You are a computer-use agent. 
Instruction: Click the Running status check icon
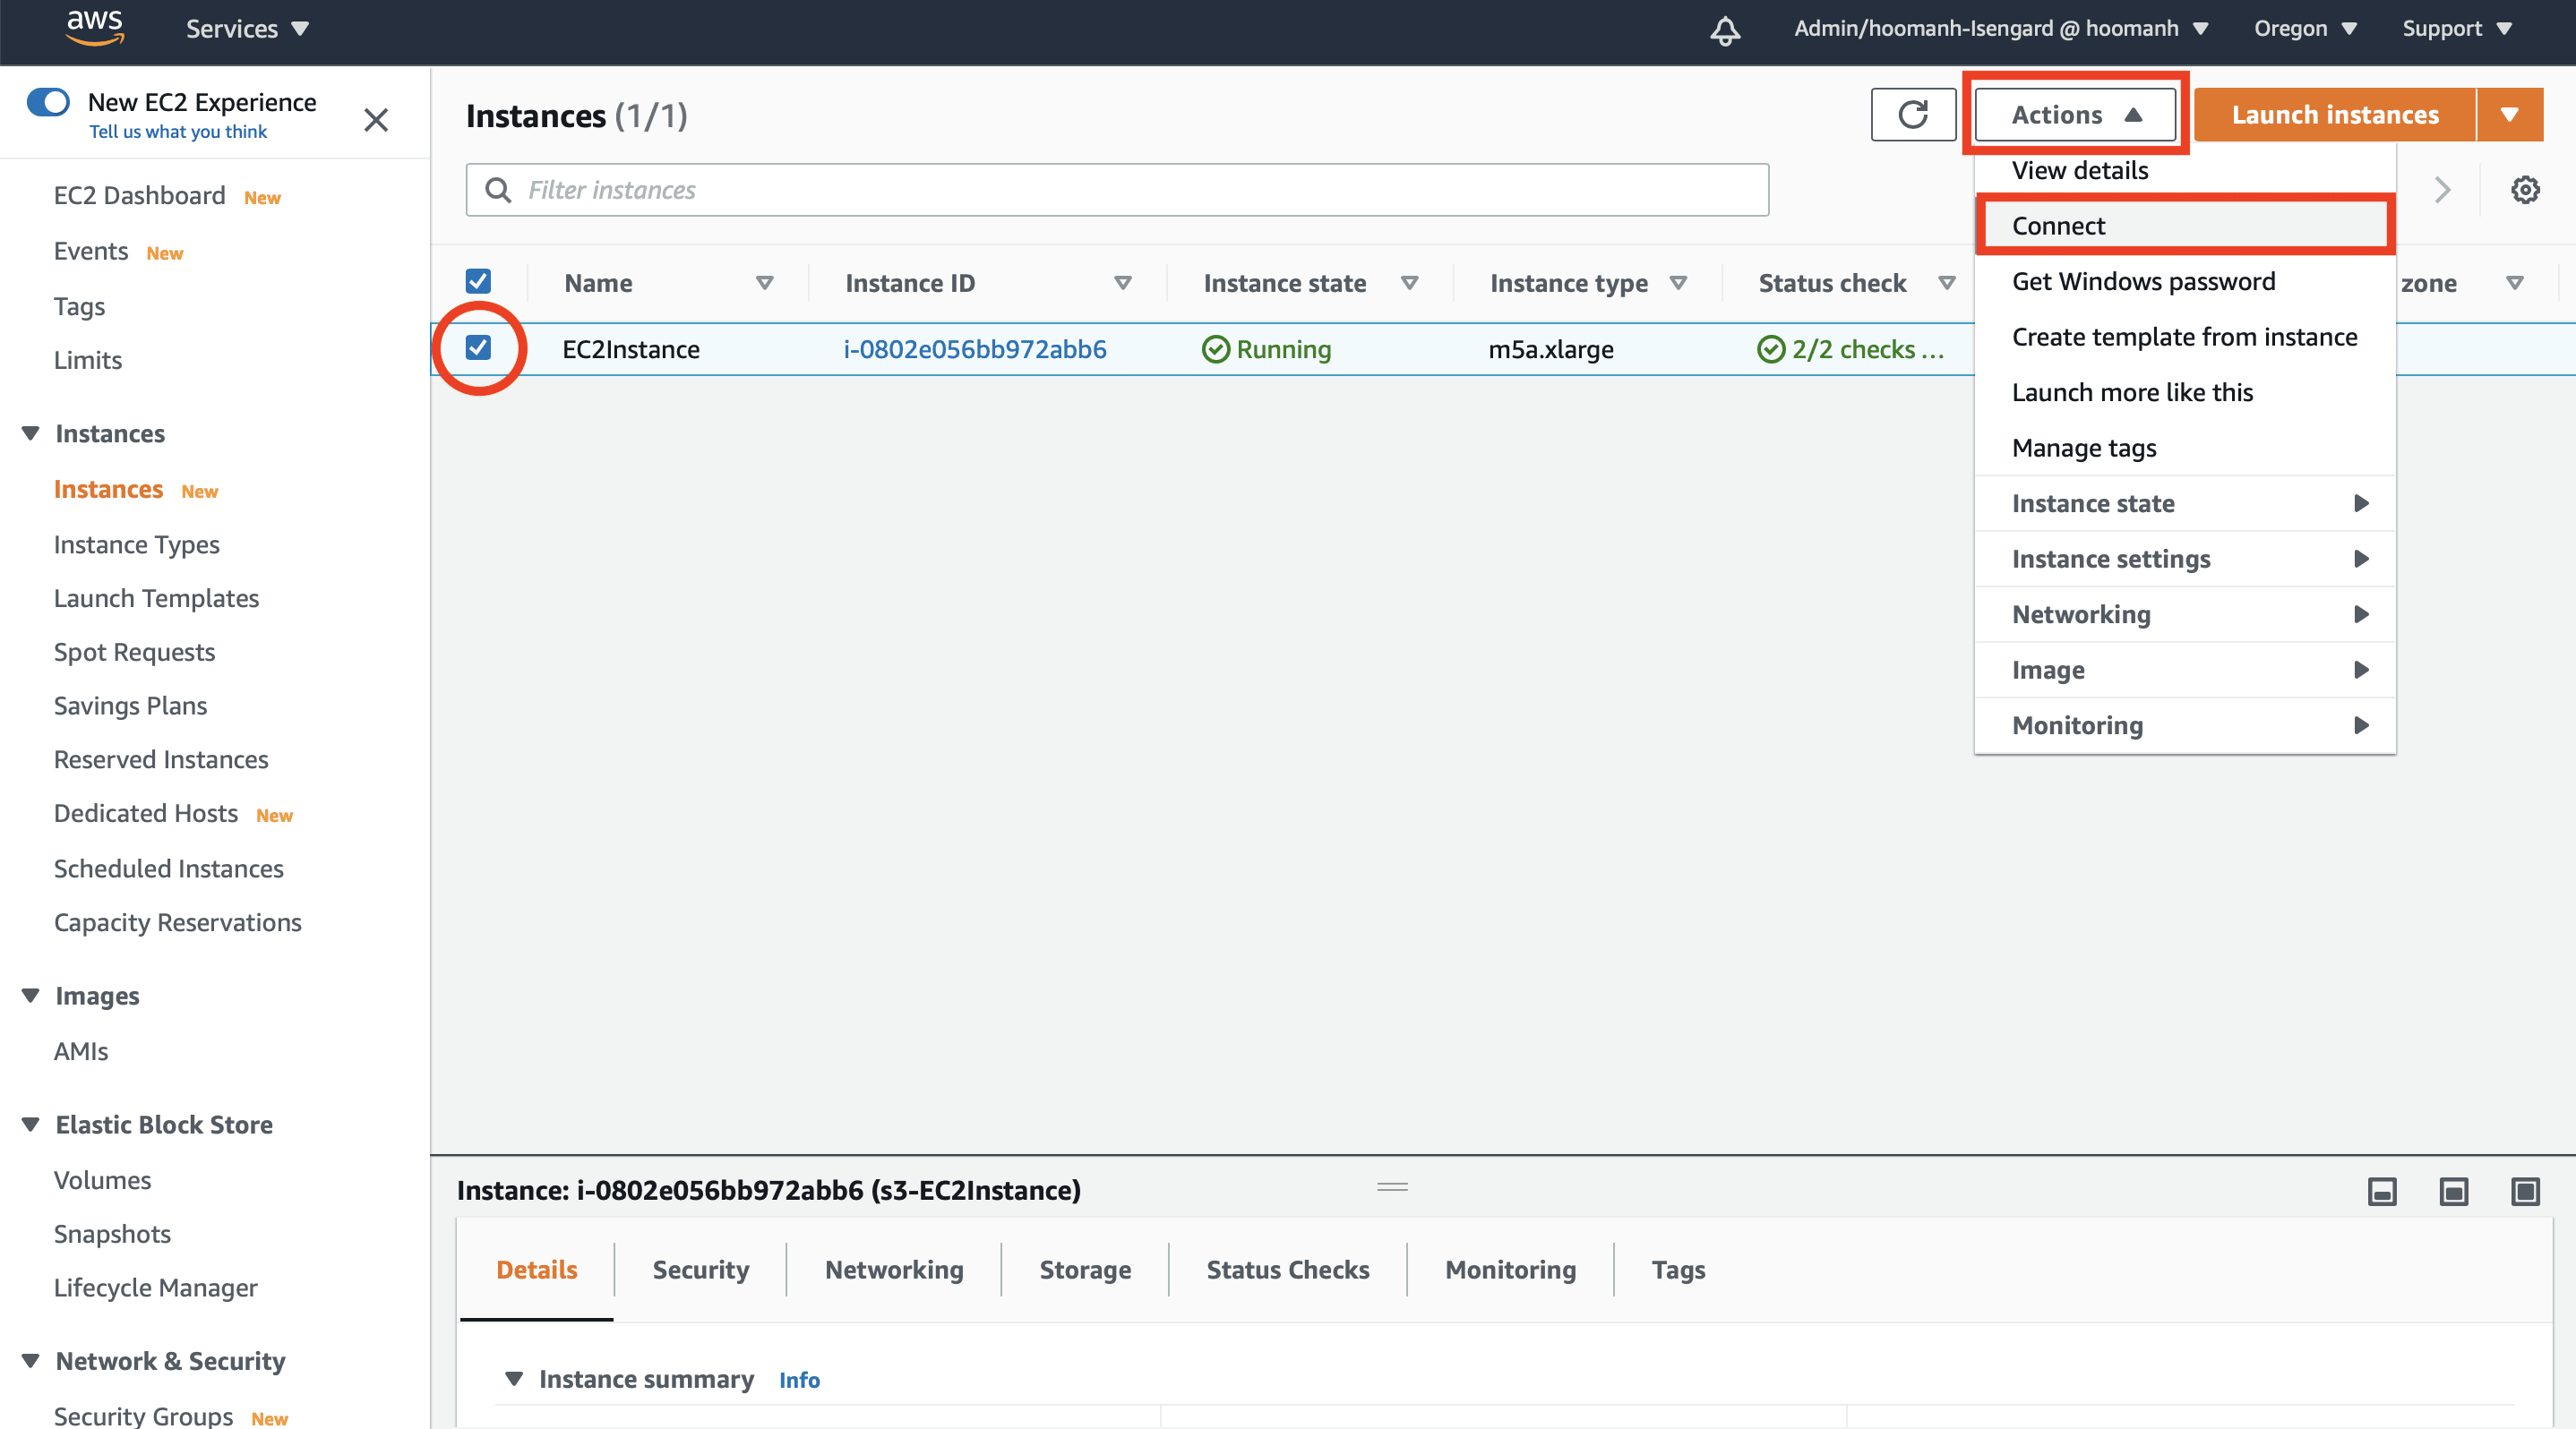pos(1215,349)
